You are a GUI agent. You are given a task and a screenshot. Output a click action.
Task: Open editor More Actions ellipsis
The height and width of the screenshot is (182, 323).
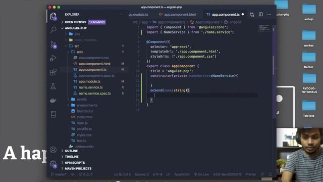tap(269, 15)
